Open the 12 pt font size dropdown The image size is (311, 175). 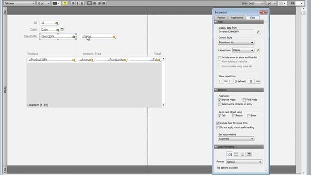(x=43, y=3)
